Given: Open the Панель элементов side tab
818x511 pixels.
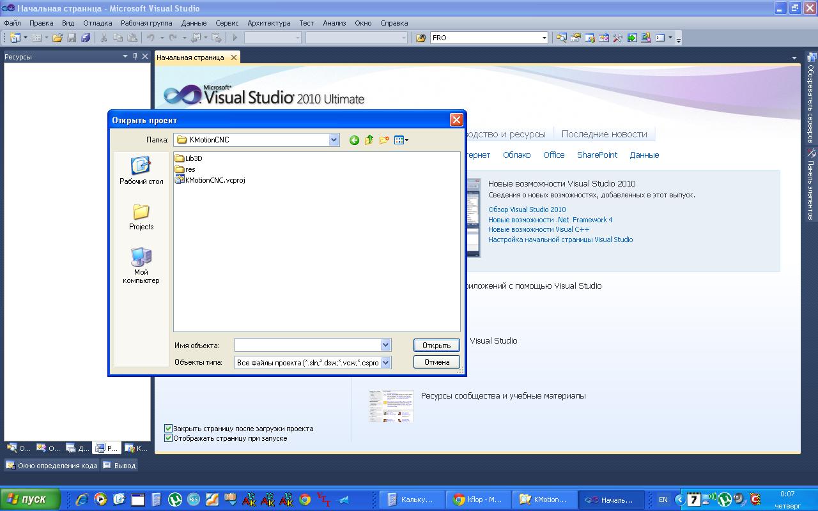Looking at the screenshot, I should 811,185.
